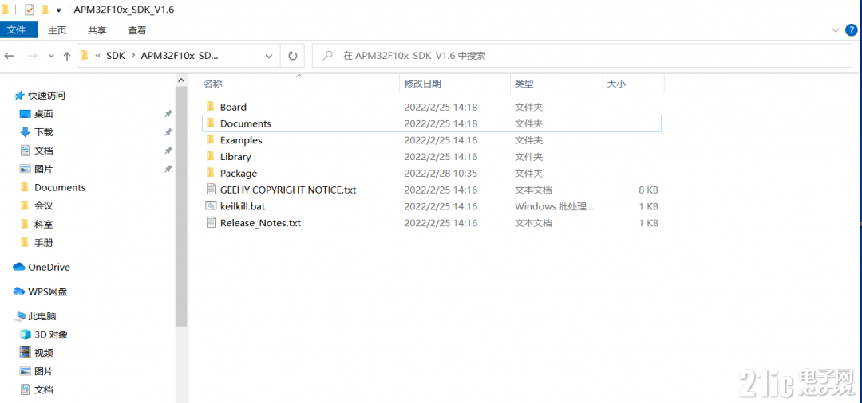The image size is (862, 403).
Task: Select the Package folder icon
Action: click(x=210, y=173)
